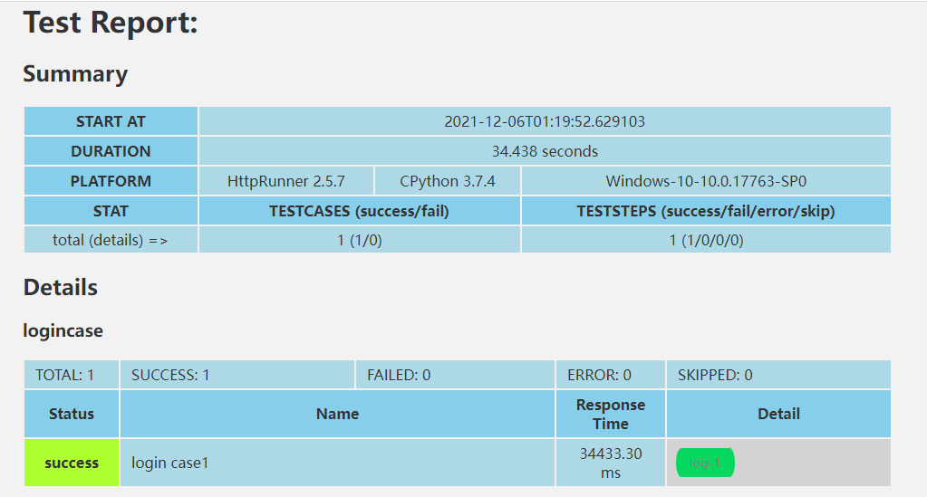Click the 'START AT' row label
927x497 pixels.
coord(111,121)
